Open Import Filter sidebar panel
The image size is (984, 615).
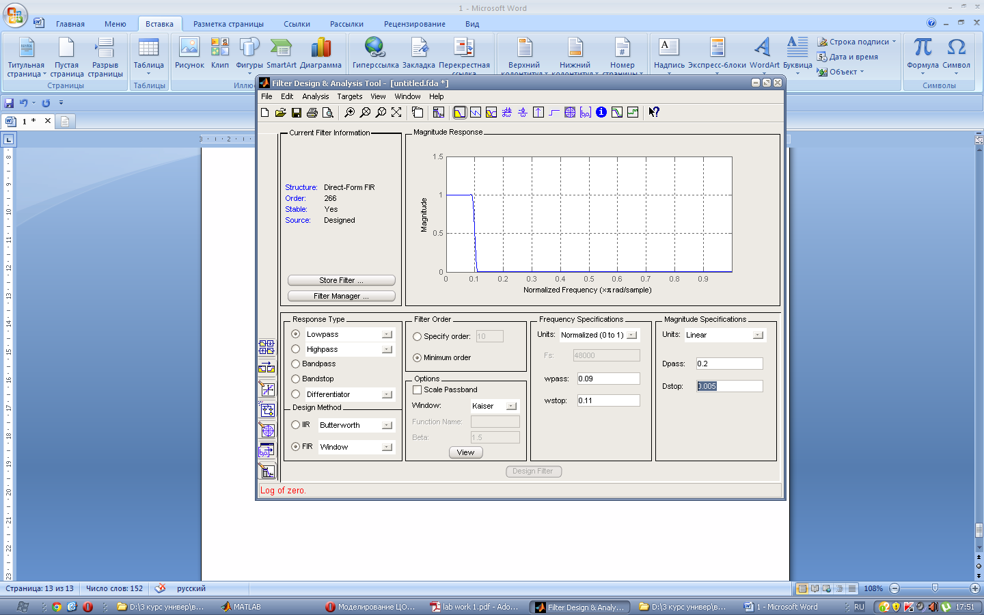click(266, 450)
